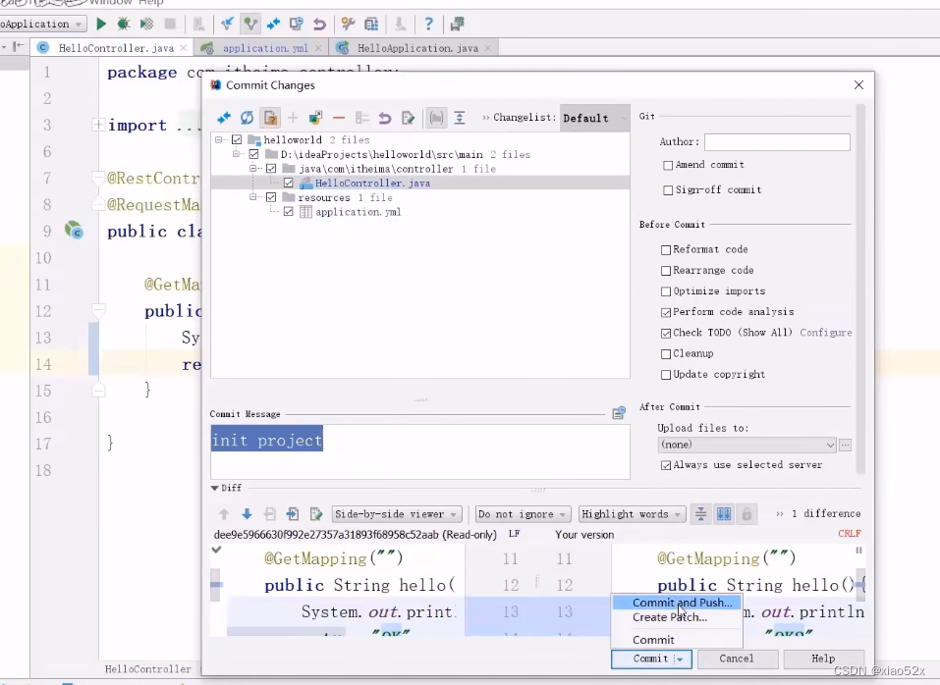Uncheck Perform code analysis
Screen dimensions: 940x685
[665, 312]
